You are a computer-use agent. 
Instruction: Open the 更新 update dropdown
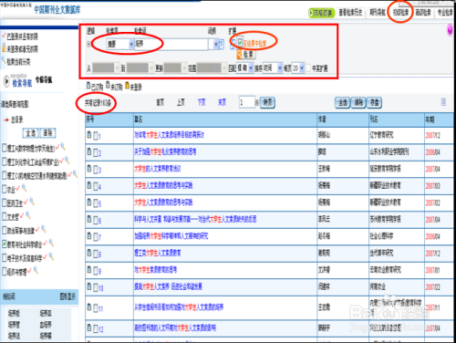point(175,68)
